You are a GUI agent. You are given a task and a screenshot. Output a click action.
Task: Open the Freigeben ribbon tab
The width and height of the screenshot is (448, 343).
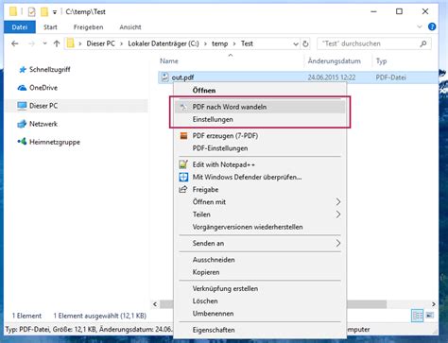tap(89, 27)
